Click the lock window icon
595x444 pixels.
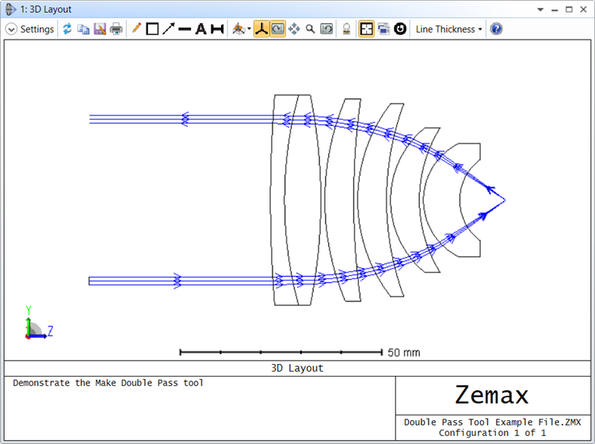point(346,29)
